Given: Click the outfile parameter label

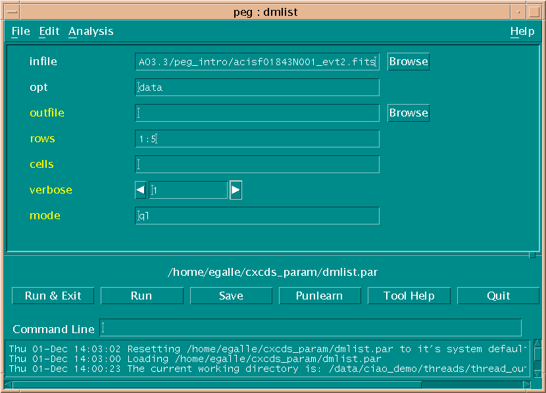Looking at the screenshot, I should 47,113.
